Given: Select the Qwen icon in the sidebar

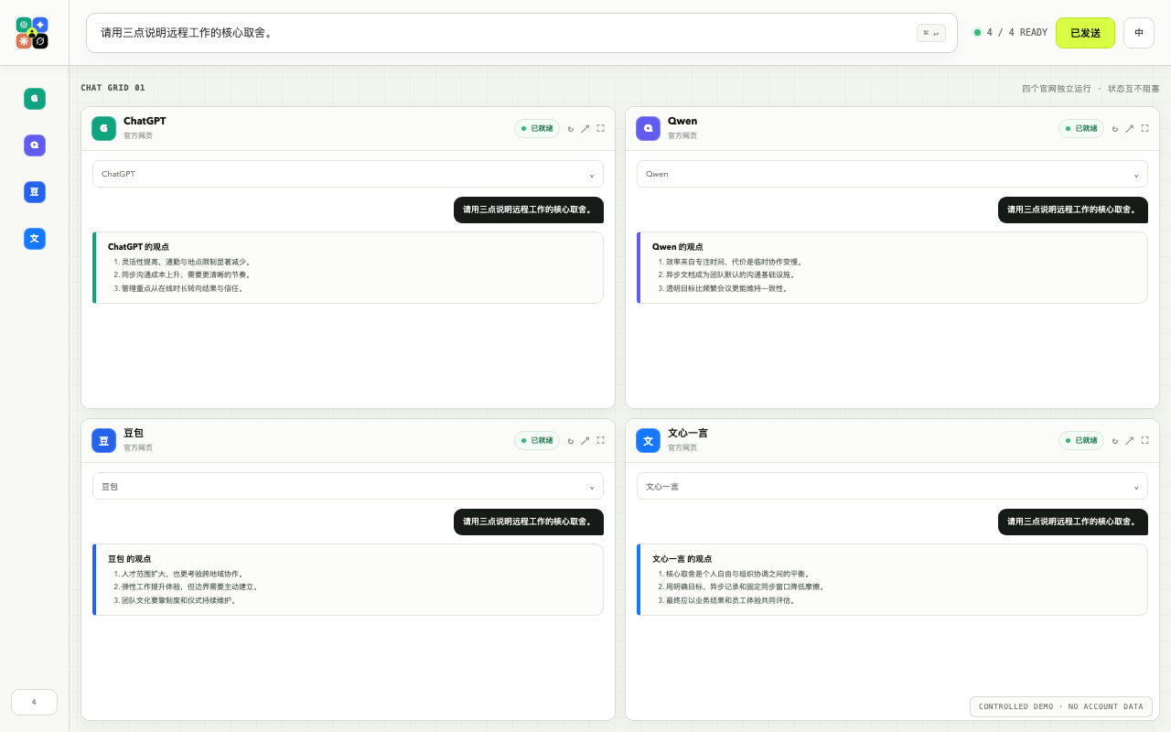Looking at the screenshot, I should [35, 145].
